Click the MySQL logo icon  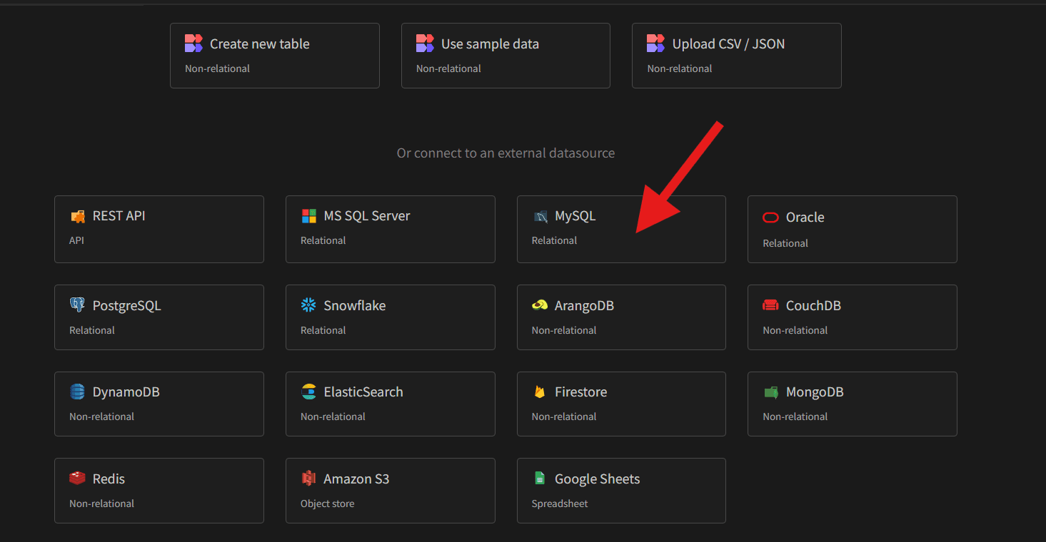(540, 216)
